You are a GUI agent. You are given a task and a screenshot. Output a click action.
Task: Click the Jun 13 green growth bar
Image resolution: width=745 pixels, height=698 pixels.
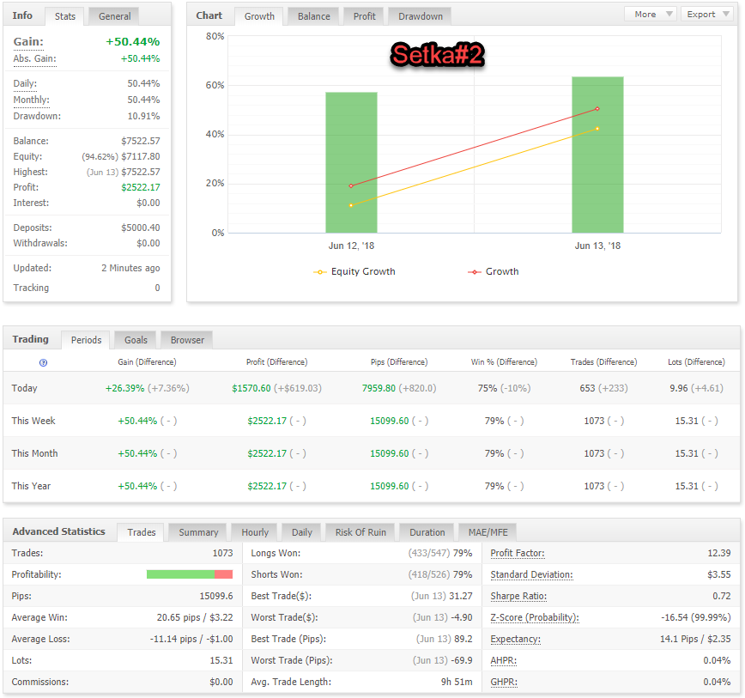point(597,155)
